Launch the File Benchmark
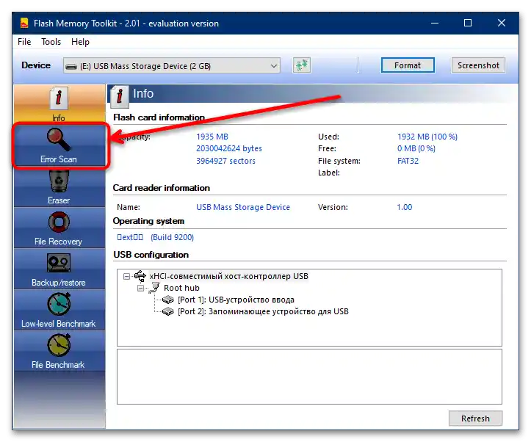Viewport: 531px width, 442px height. 59,351
